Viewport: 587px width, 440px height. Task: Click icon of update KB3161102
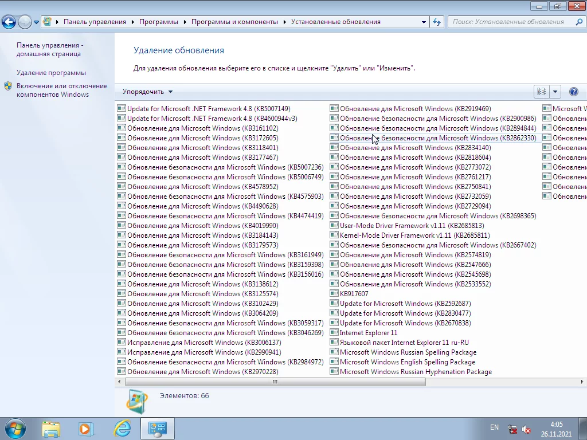(x=122, y=128)
